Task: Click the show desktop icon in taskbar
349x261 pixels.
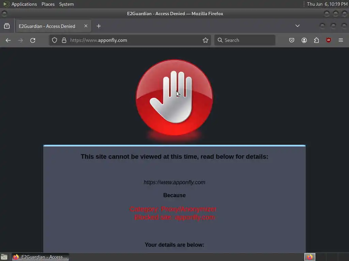Action: pos(4,257)
